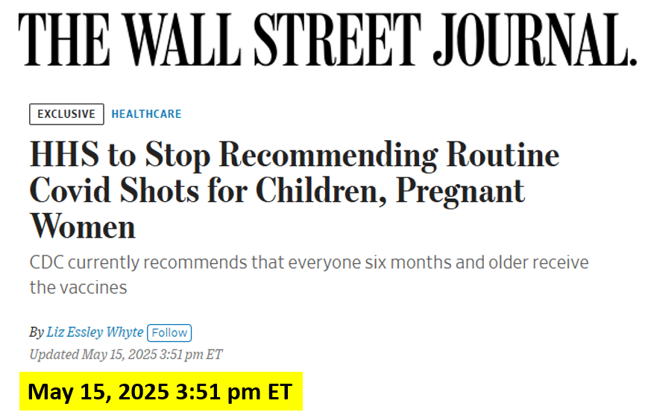Select the yellow highlighted date box
651x418 pixels.
tap(161, 391)
